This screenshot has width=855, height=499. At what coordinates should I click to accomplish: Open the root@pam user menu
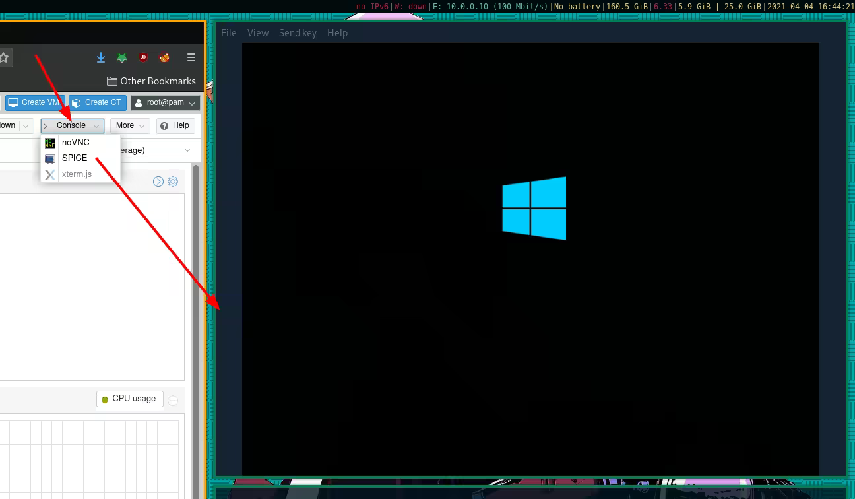(x=165, y=103)
